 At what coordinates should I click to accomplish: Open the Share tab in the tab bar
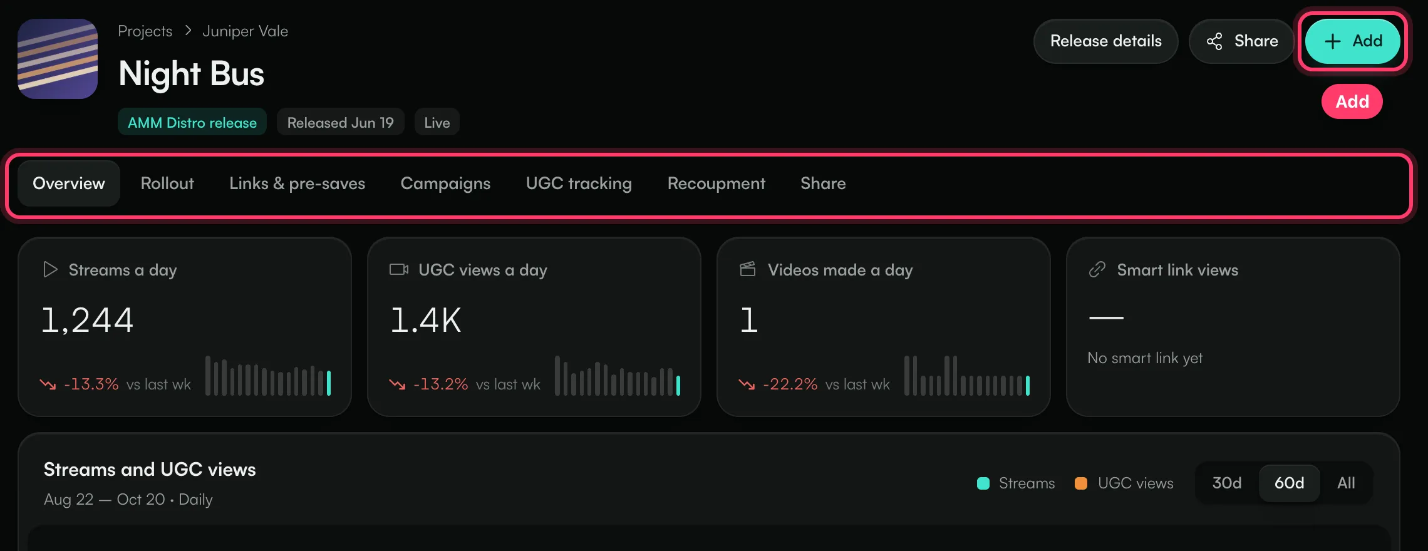pos(823,183)
